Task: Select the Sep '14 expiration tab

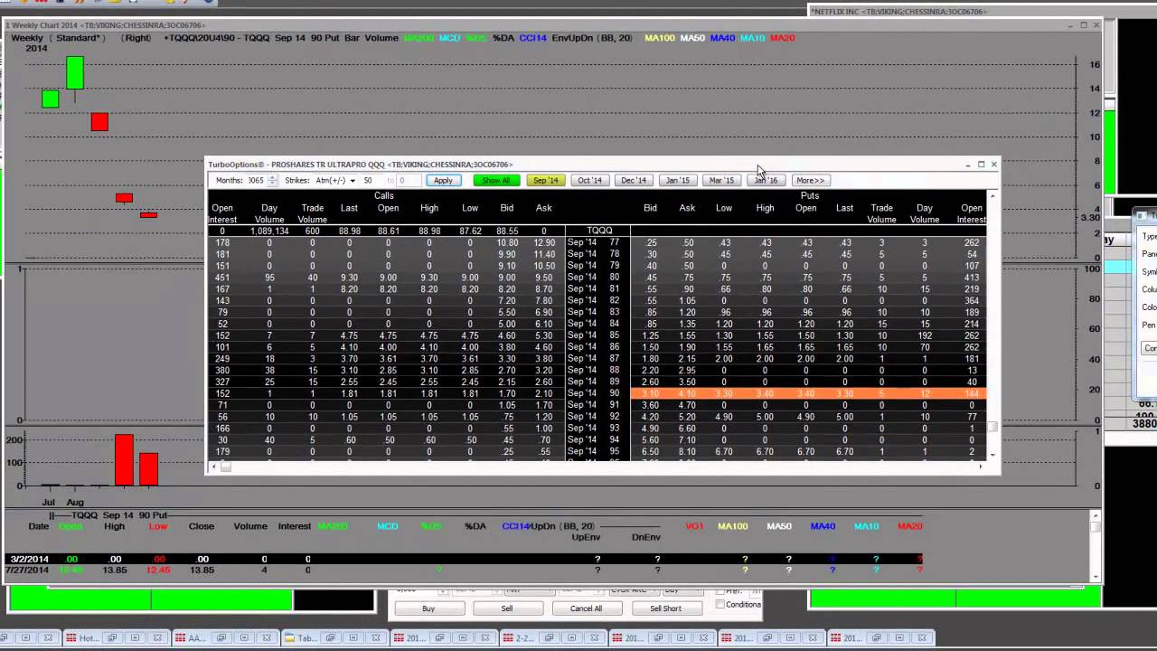Action: click(546, 180)
